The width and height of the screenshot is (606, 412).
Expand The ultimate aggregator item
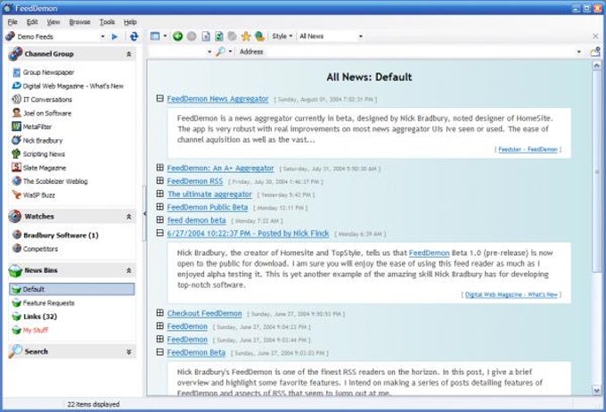coord(160,194)
